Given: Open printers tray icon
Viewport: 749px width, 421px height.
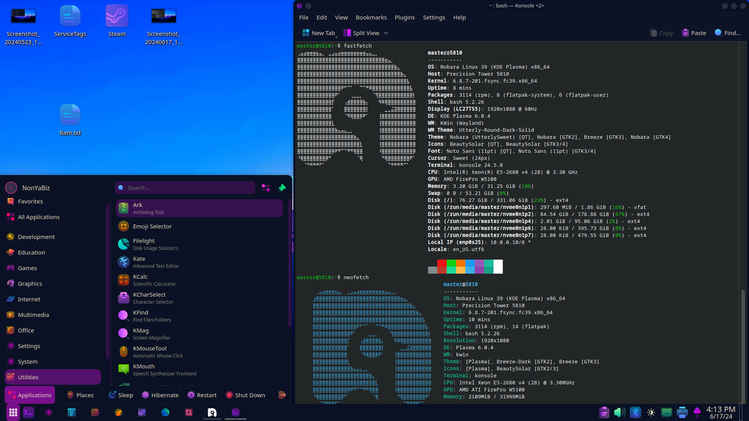Looking at the screenshot, I should click(682, 412).
